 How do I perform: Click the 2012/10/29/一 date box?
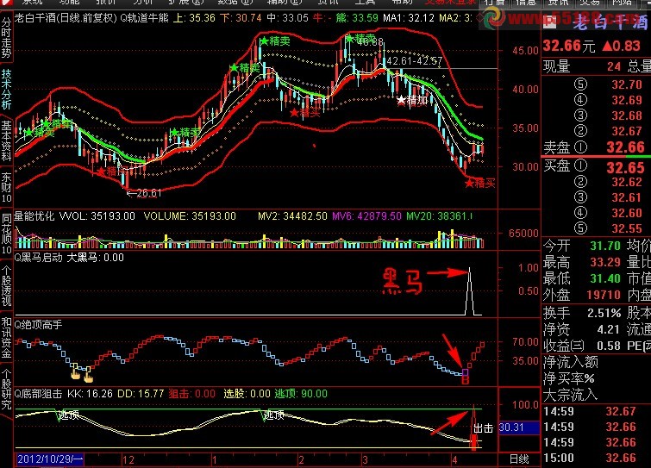pyautogui.click(x=50, y=459)
